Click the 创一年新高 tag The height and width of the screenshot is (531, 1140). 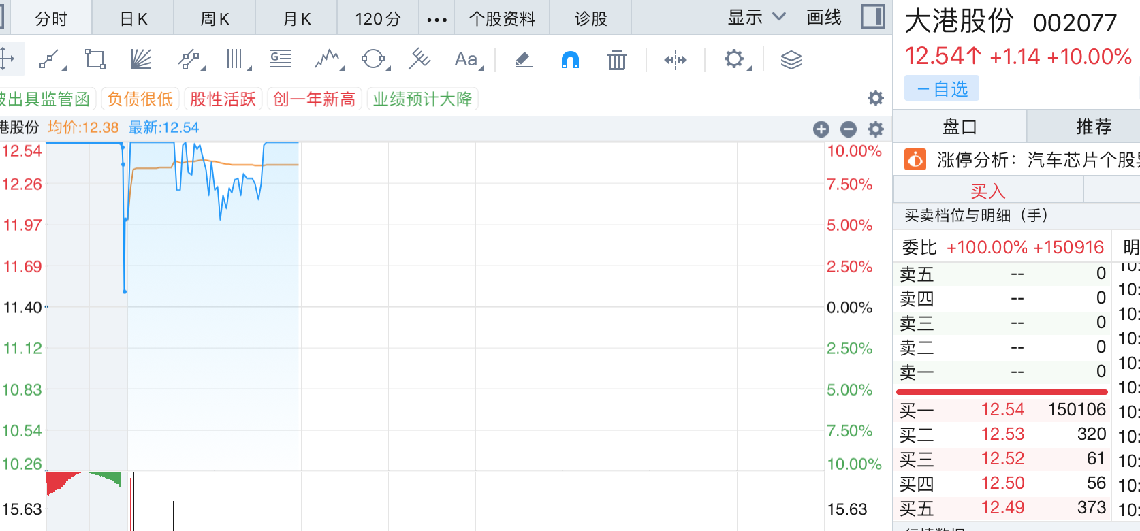[314, 99]
